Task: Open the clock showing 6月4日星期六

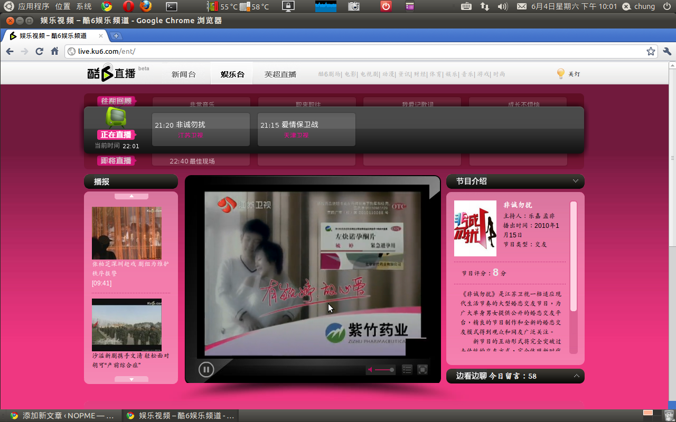Action: [574, 6]
